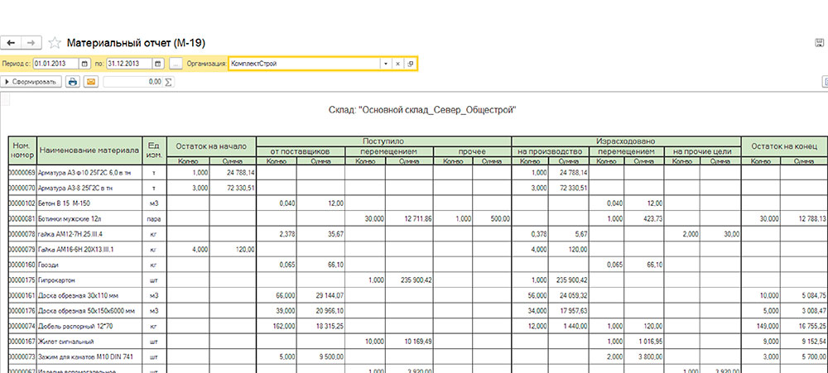Click the sum value field showing 0,00
Viewport: 828px width, 373px height.
point(132,82)
